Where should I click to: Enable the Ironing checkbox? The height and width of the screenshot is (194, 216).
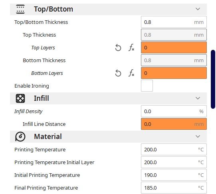(x=147, y=86)
